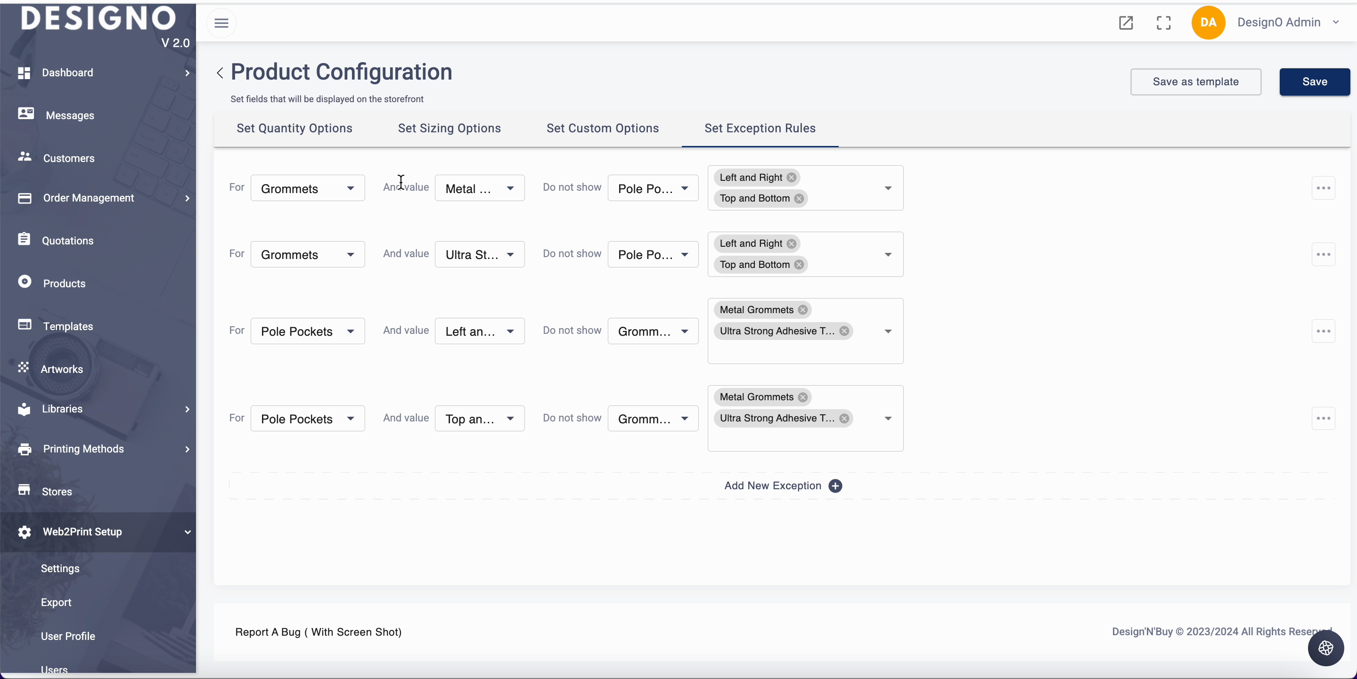Remove the Top and Bottom chip in second rule
1357x679 pixels.
(799, 265)
